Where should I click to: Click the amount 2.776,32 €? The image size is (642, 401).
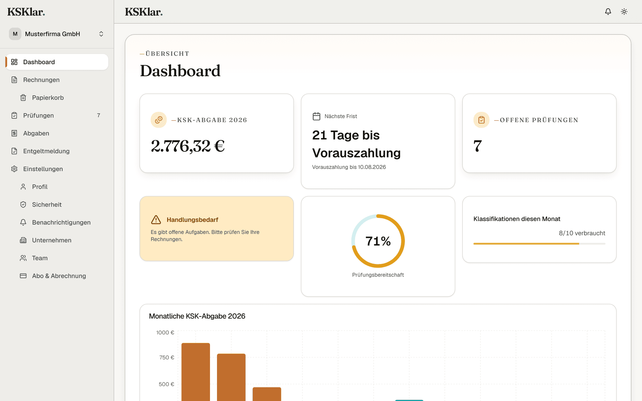click(188, 146)
